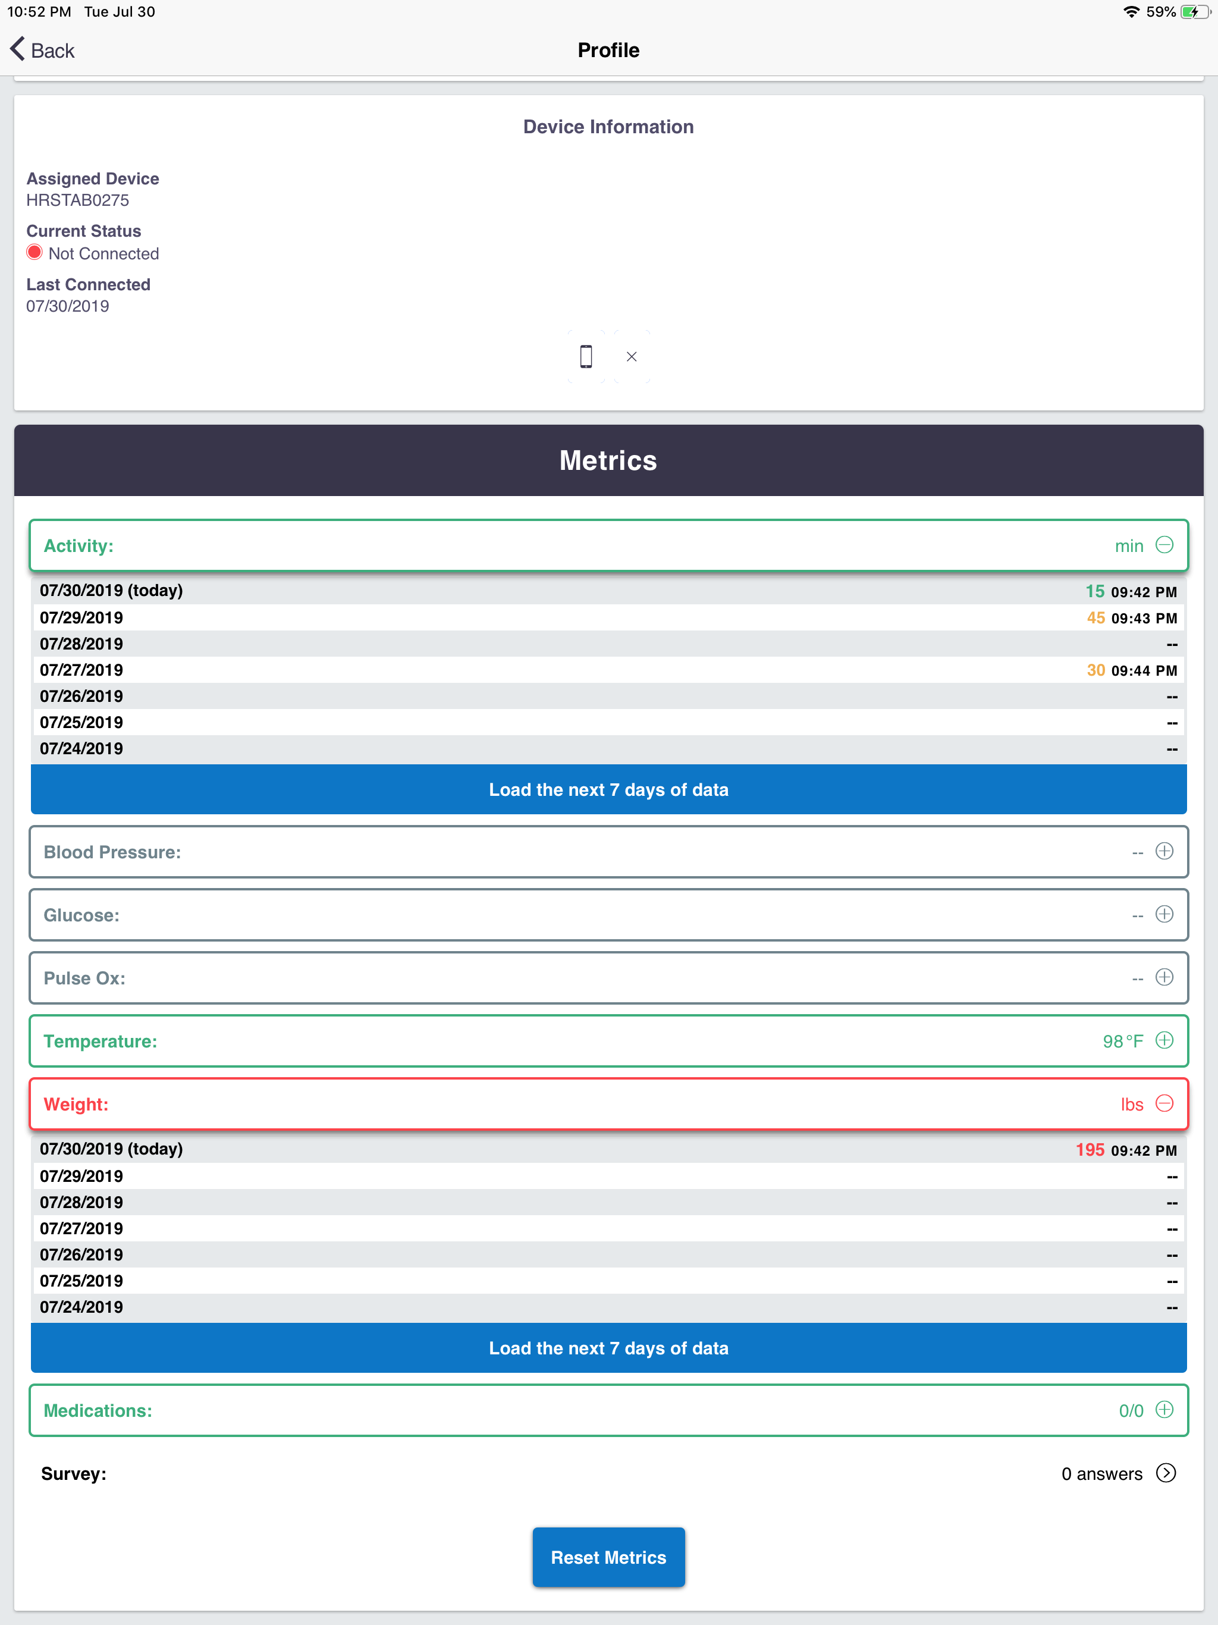The width and height of the screenshot is (1218, 1625).
Task: Select the Medications section label
Action: [98, 1410]
